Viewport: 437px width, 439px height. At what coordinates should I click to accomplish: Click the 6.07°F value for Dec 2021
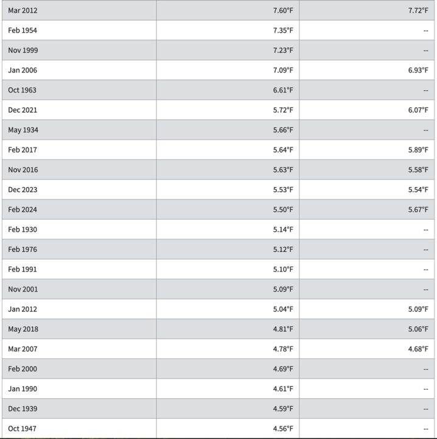418,110
